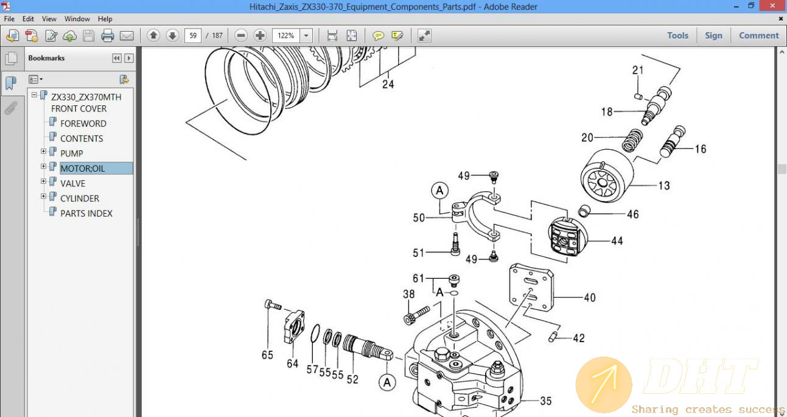The width and height of the screenshot is (787, 417).
Task: Select the ZX330_ZX370MTH FRONT COVER bookmark
Action: point(86,103)
